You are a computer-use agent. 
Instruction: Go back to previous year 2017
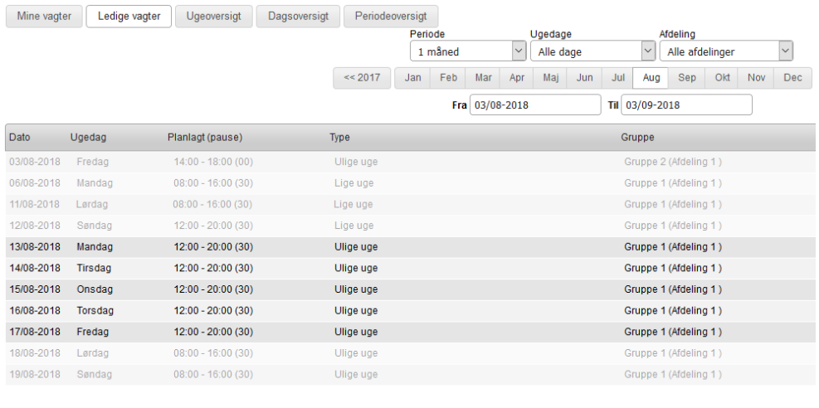361,77
